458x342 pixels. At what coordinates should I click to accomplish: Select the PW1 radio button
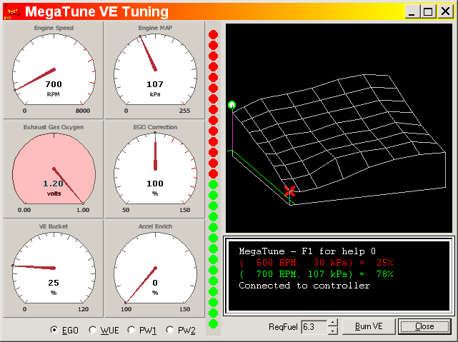tap(131, 330)
